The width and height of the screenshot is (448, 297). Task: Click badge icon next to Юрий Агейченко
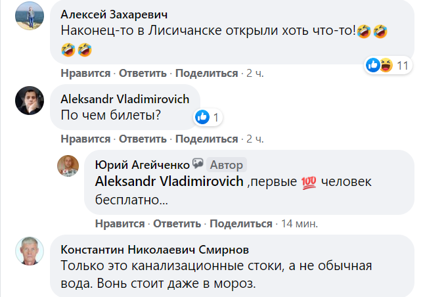coord(198,164)
